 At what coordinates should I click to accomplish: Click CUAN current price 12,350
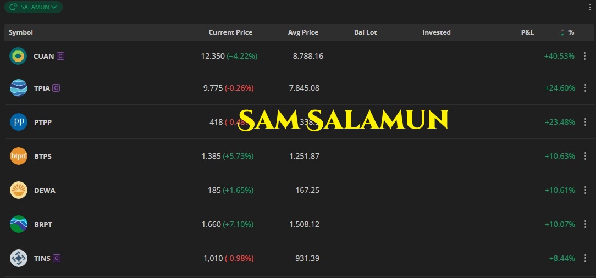tap(213, 56)
